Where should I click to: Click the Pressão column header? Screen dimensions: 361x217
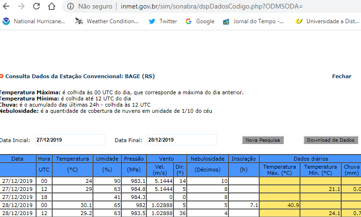click(x=134, y=159)
